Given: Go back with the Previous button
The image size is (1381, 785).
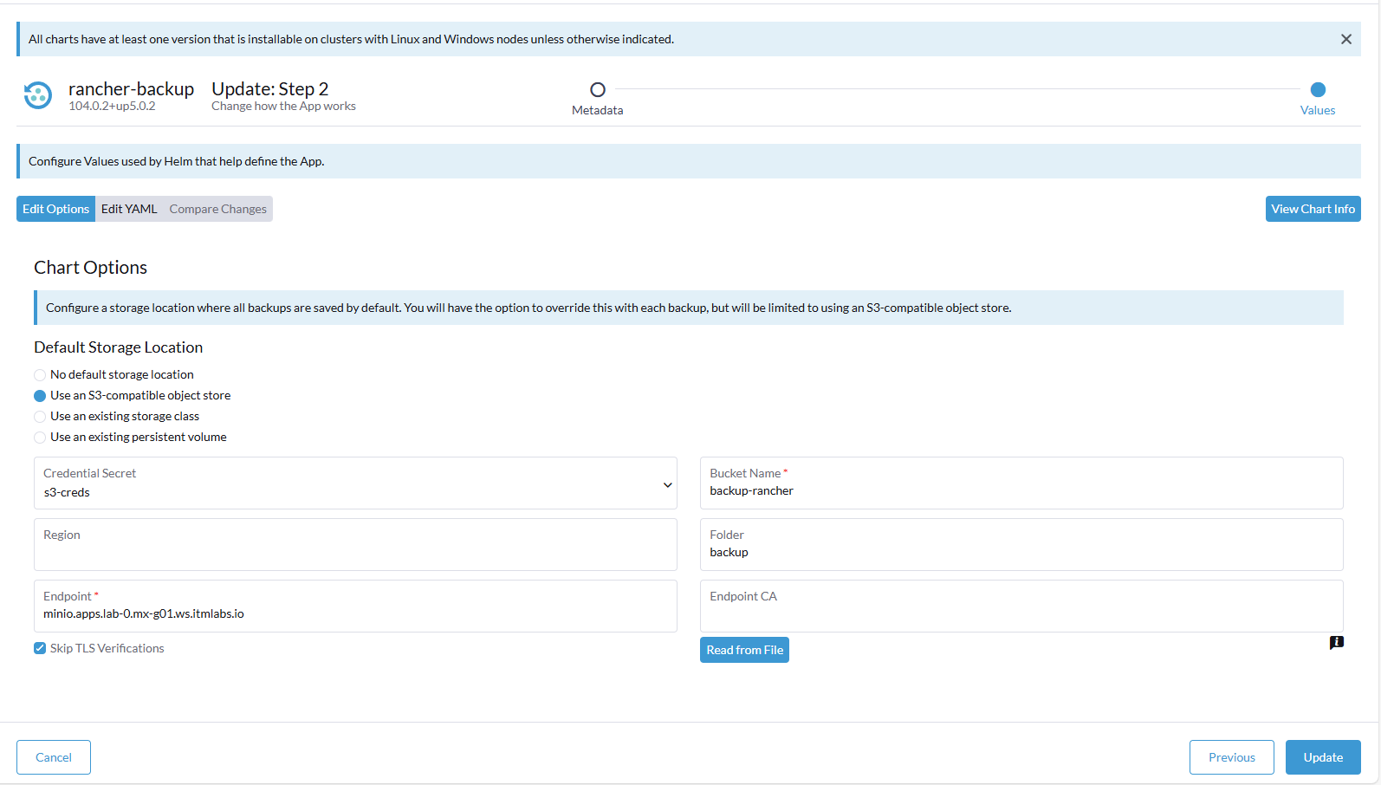Looking at the screenshot, I should pos(1231,757).
